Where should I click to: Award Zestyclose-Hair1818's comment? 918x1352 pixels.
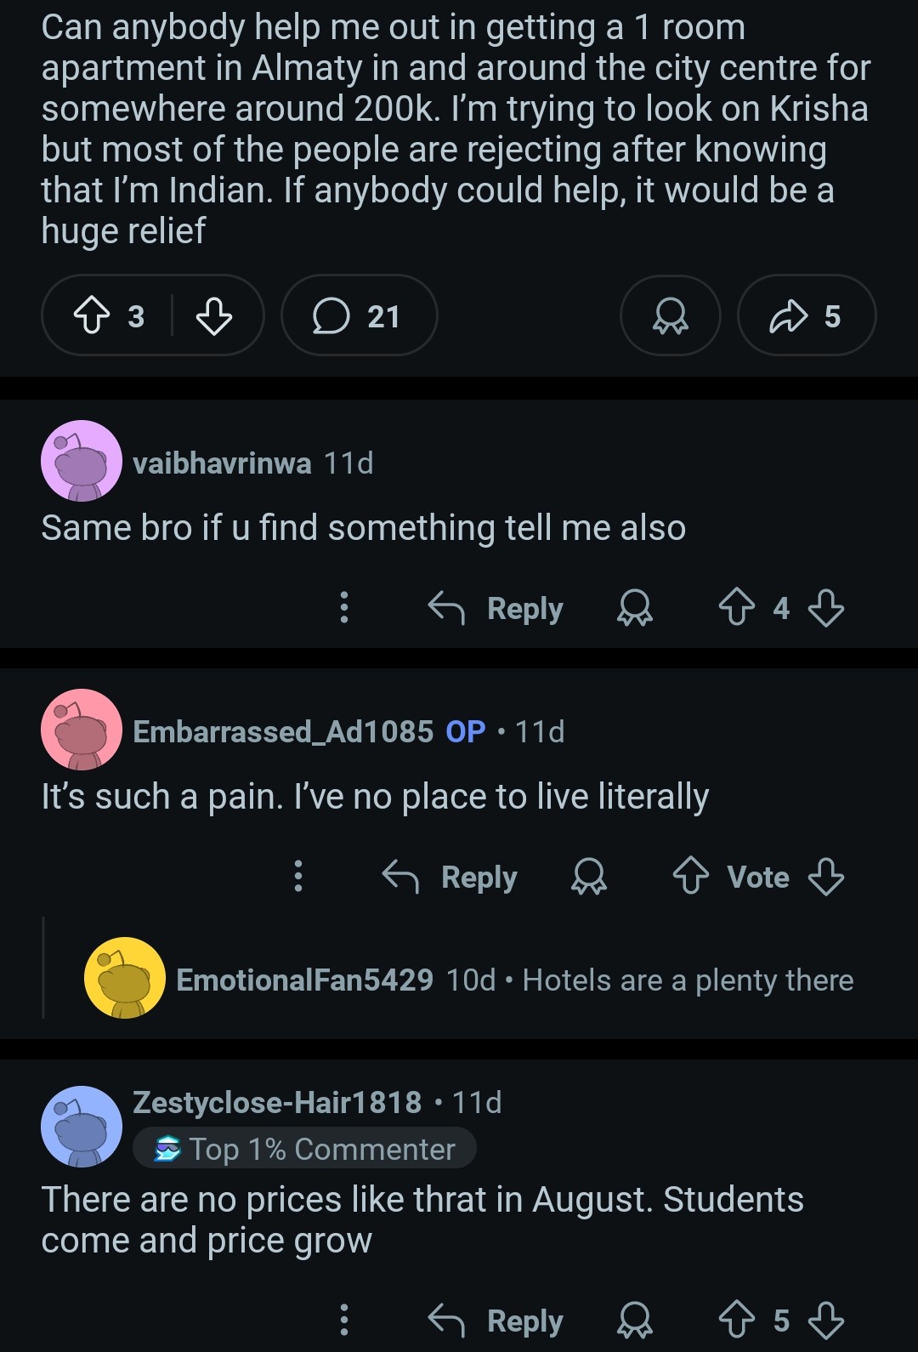pyautogui.click(x=634, y=1320)
